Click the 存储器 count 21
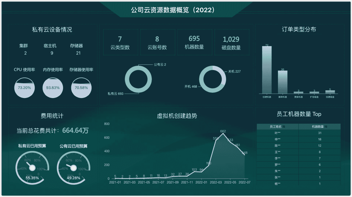This screenshot has width=352, height=197. click(x=78, y=53)
